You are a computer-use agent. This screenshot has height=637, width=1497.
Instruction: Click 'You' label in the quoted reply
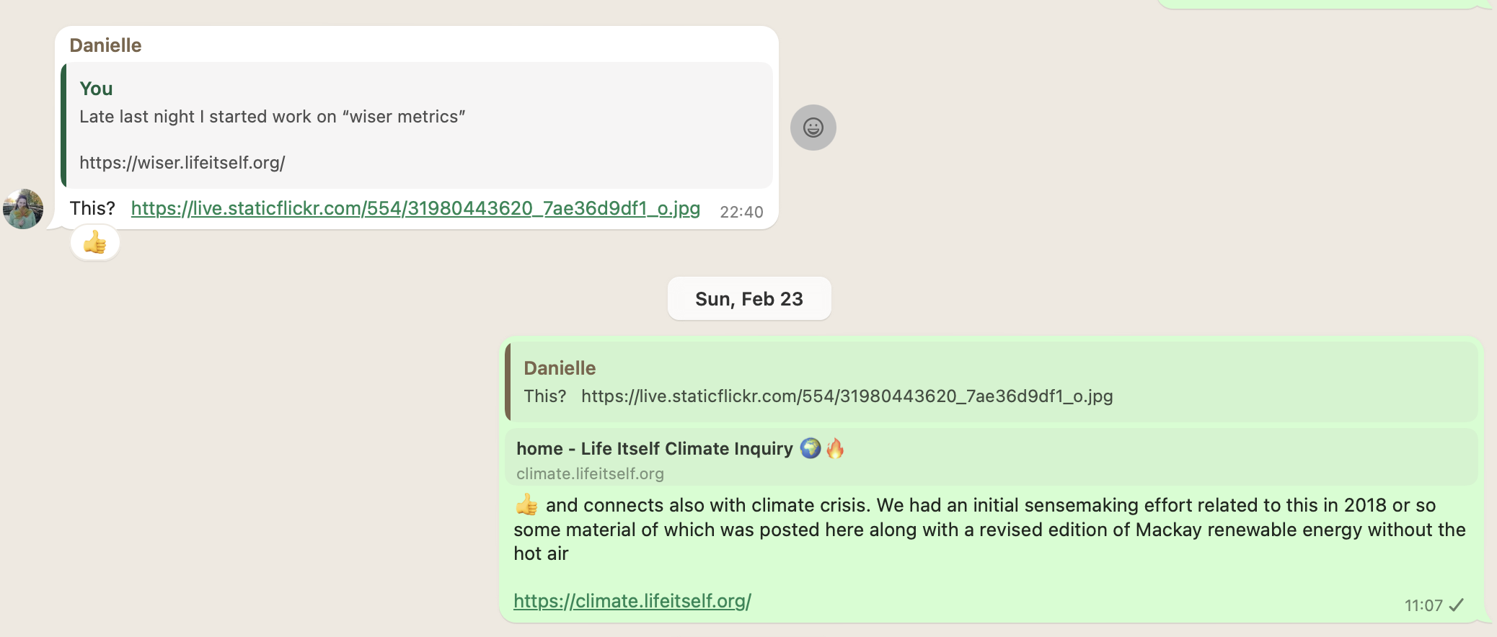point(96,89)
